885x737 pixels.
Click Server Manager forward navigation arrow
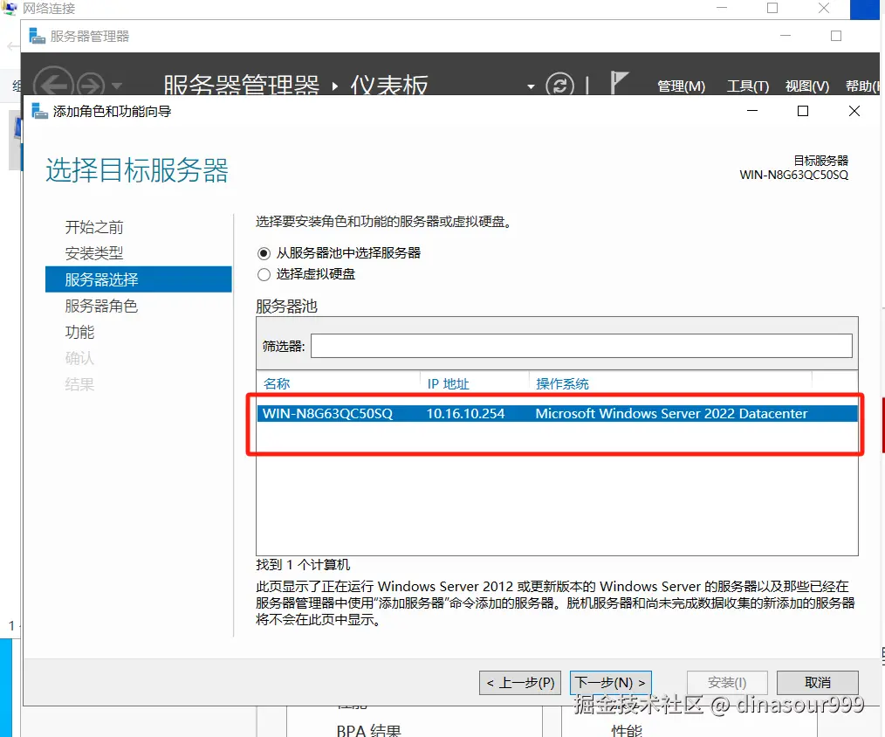click(91, 86)
